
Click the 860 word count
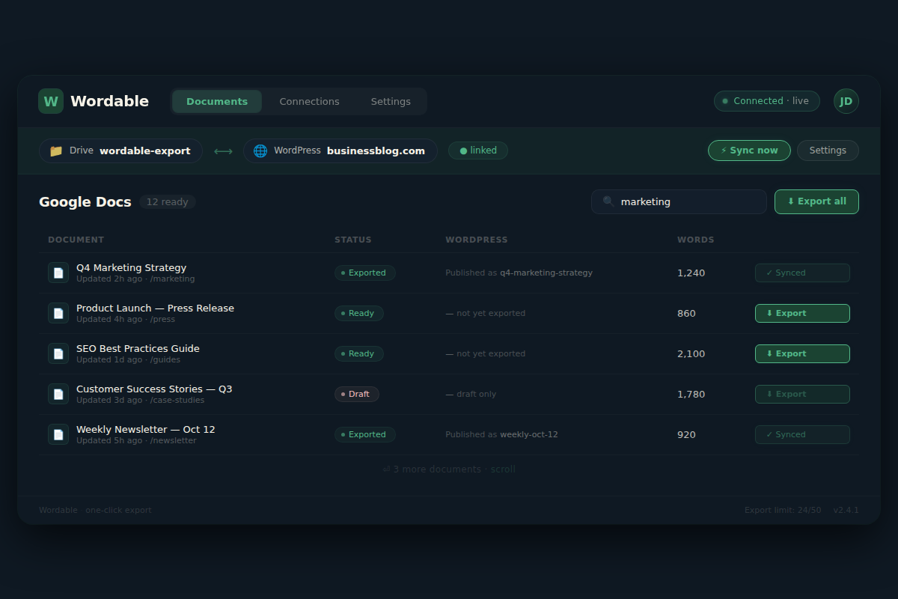coord(687,313)
